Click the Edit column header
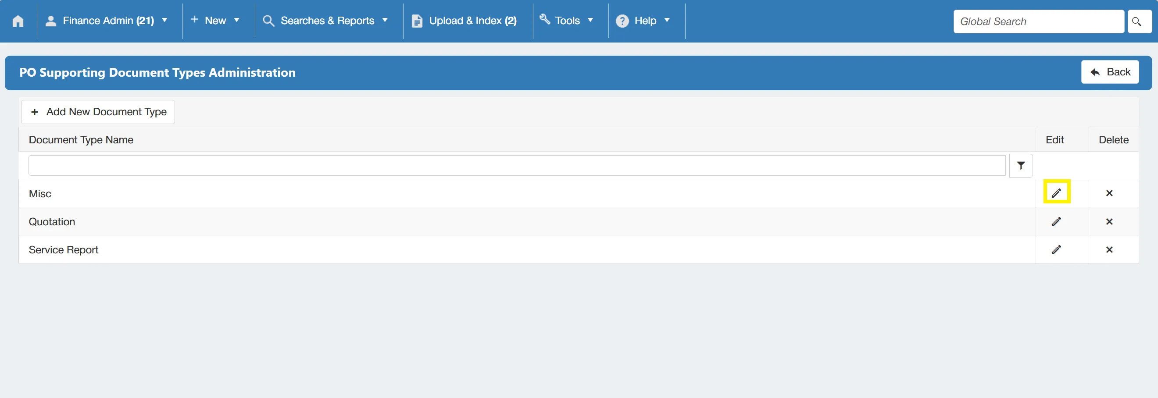The image size is (1158, 398). click(1054, 140)
